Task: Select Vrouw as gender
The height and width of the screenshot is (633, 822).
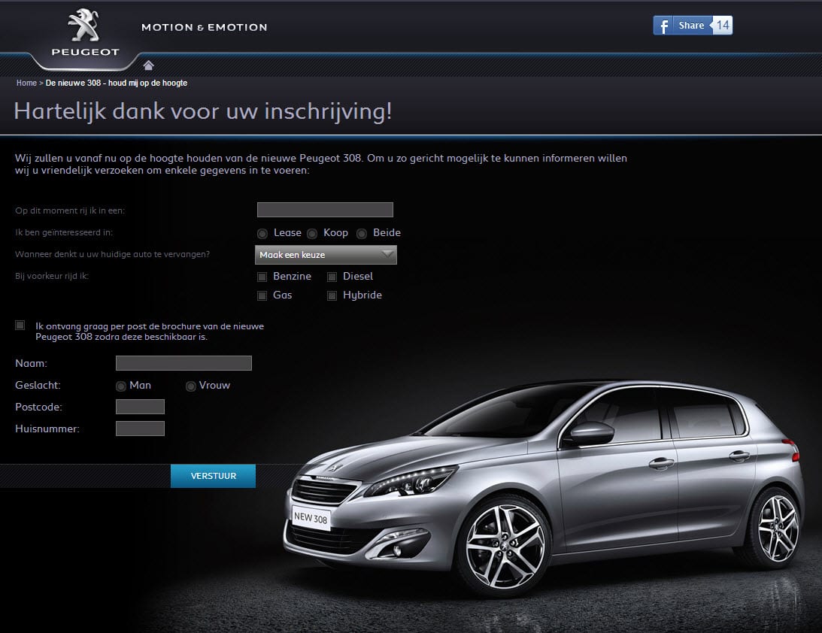Action: tap(191, 386)
